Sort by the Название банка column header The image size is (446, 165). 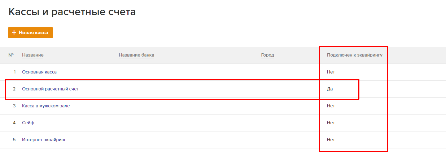pyautogui.click(x=136, y=55)
